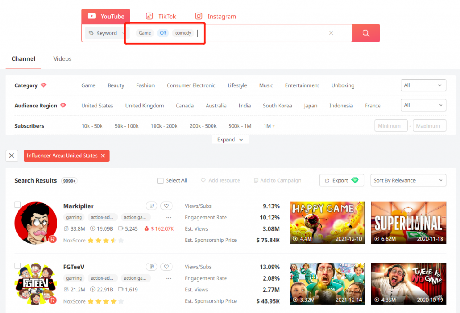Open the Sort By Relevance dropdown
This screenshot has width=460, height=313.
[408, 180]
